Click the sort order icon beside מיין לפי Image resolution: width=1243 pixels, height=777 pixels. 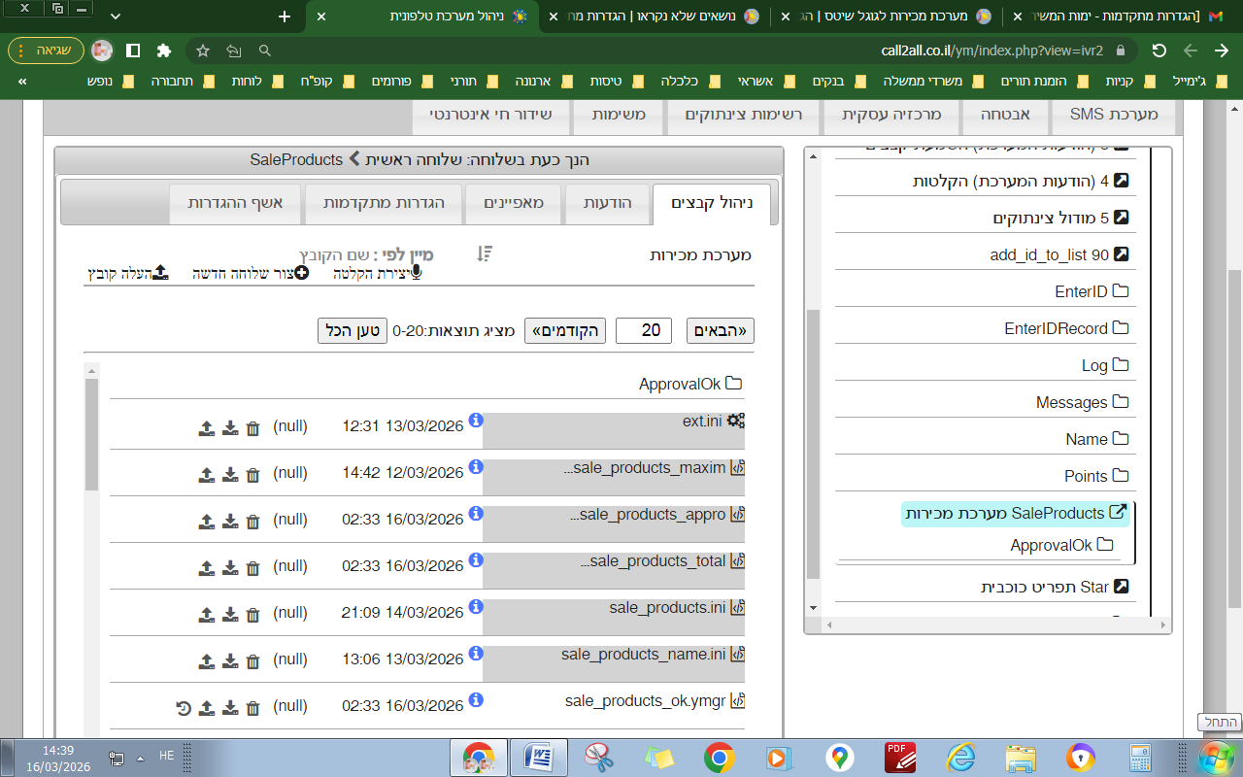(x=486, y=254)
